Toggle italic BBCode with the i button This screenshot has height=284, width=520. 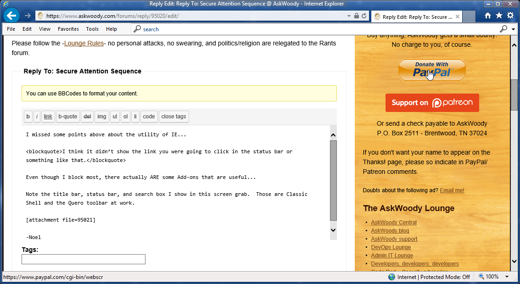pyautogui.click(x=37, y=117)
